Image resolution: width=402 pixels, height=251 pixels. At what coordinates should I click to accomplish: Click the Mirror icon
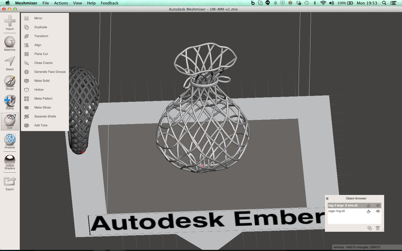(26, 18)
